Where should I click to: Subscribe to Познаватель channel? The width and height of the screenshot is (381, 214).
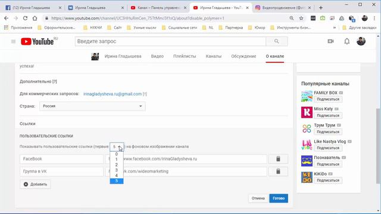[328, 164]
